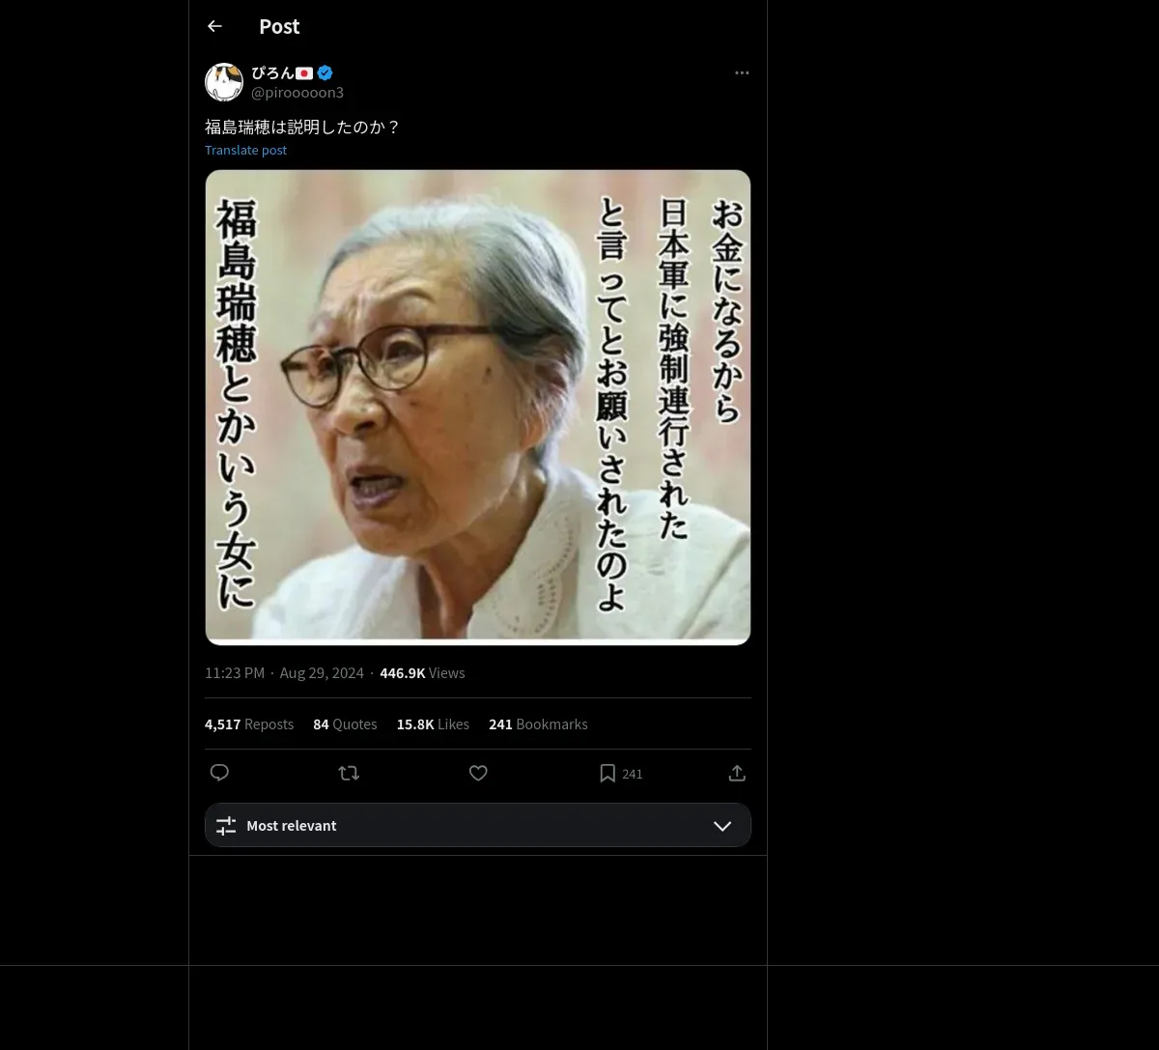The image size is (1159, 1050).
Task: Open the post's attached image
Action: click(x=478, y=407)
